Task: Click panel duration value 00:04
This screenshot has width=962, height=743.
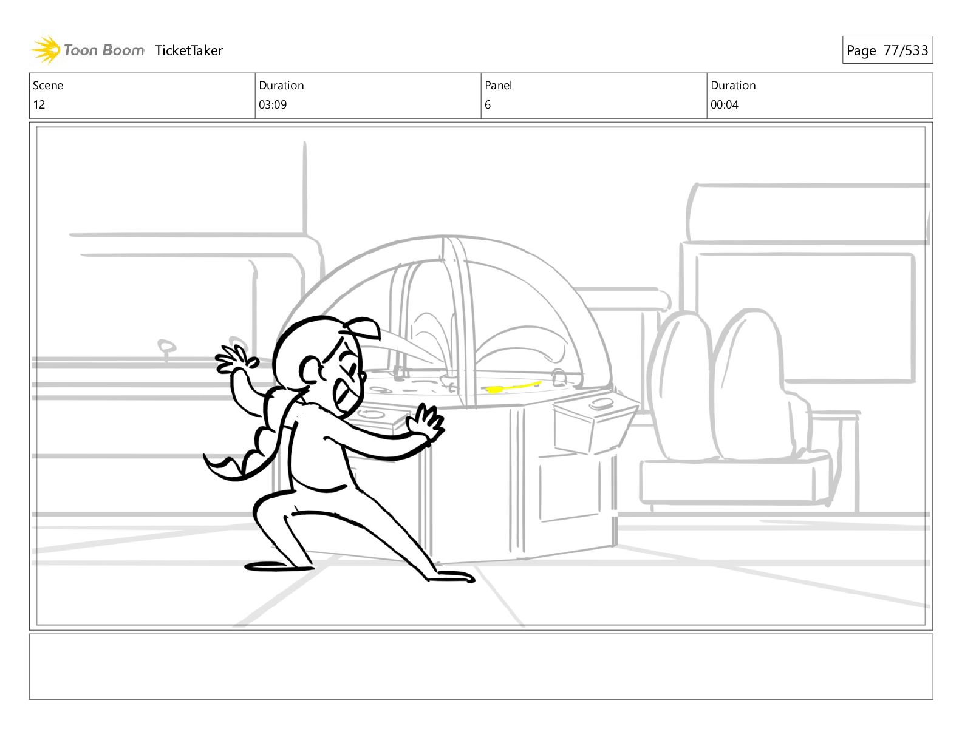Action: click(x=725, y=104)
